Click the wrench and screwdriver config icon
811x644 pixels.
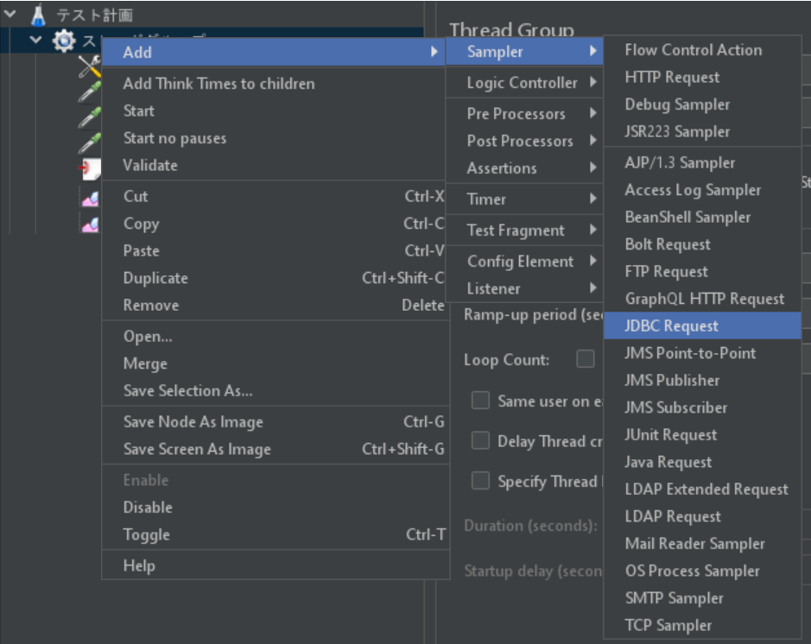[x=89, y=66]
